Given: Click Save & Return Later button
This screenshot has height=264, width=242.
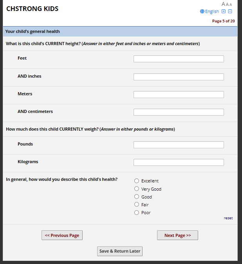Looking at the screenshot, I should click(x=120, y=251).
